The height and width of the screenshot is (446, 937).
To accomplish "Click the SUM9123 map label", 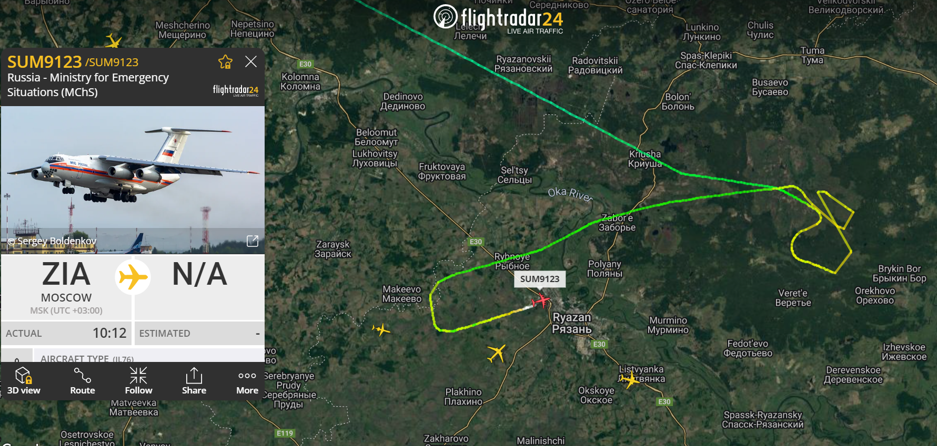I will coord(540,279).
